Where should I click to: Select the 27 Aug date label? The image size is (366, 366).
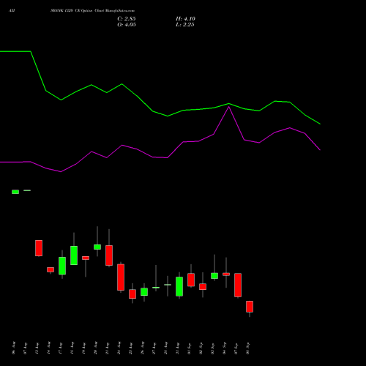(154, 348)
